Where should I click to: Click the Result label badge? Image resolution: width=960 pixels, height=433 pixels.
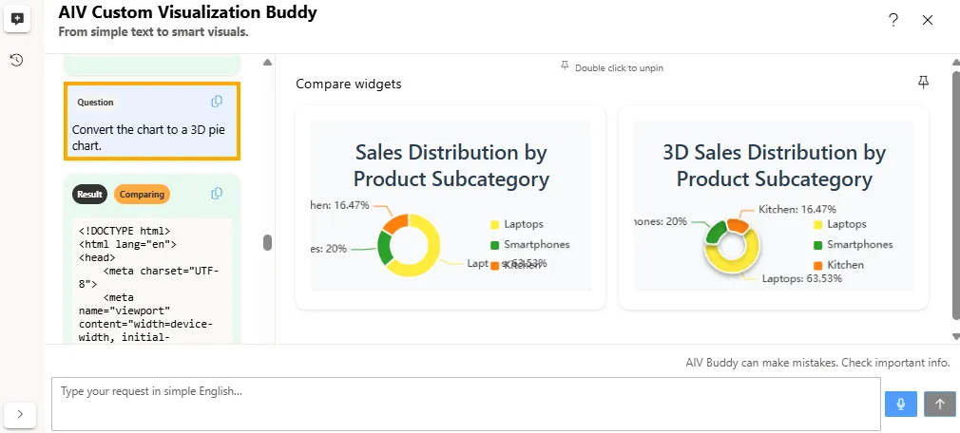coord(89,195)
